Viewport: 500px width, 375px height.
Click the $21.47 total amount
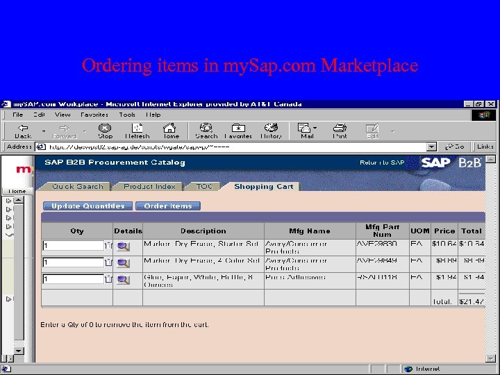tap(472, 301)
